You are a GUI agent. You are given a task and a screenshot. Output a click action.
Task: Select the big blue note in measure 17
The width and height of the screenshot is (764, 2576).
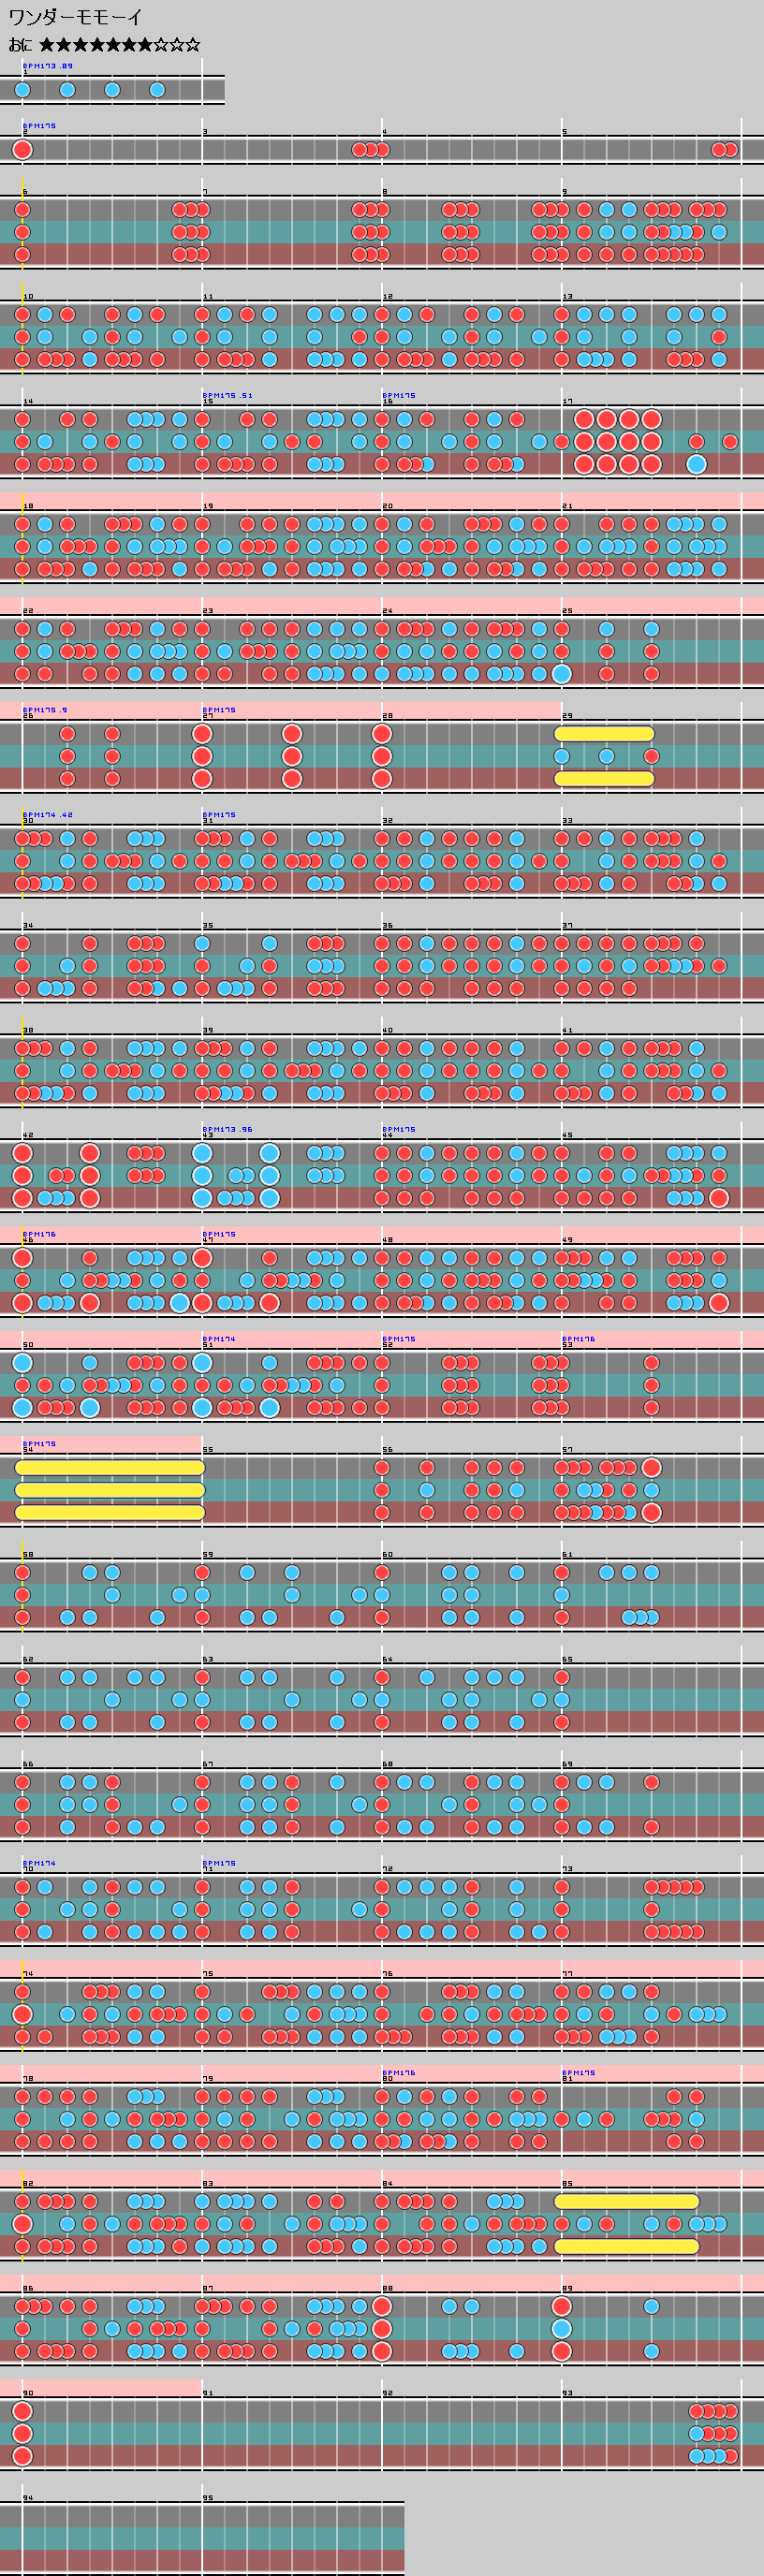point(696,464)
